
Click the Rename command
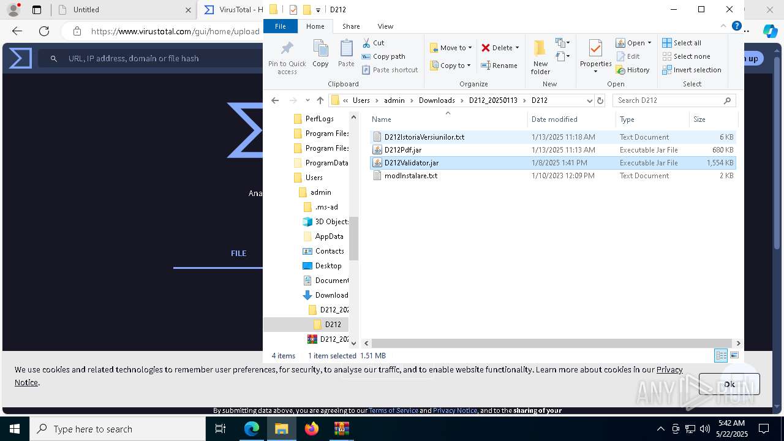click(x=499, y=66)
